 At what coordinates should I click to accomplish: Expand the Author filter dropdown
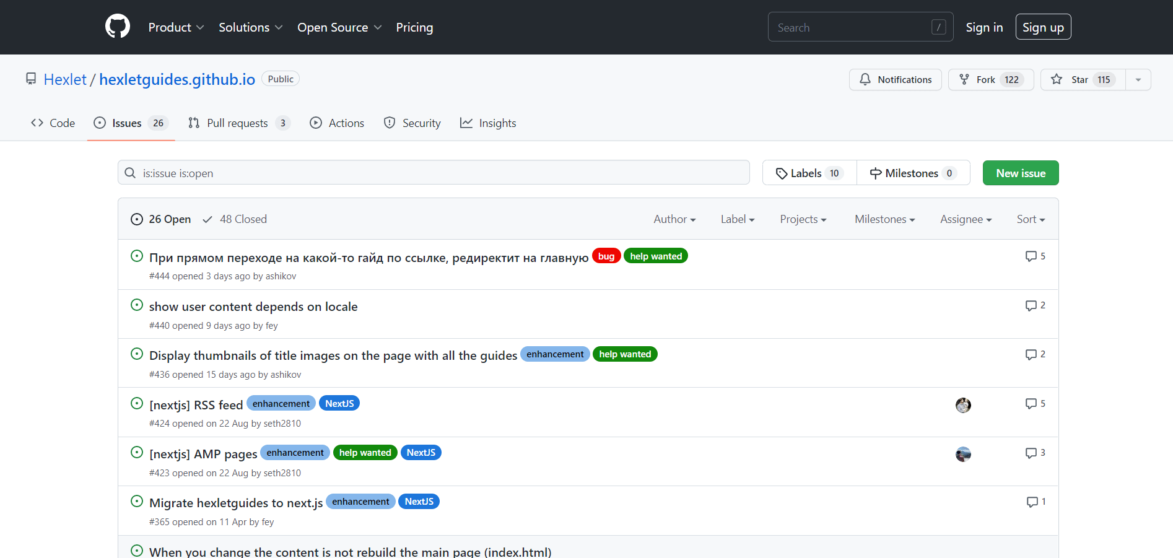pyautogui.click(x=674, y=219)
